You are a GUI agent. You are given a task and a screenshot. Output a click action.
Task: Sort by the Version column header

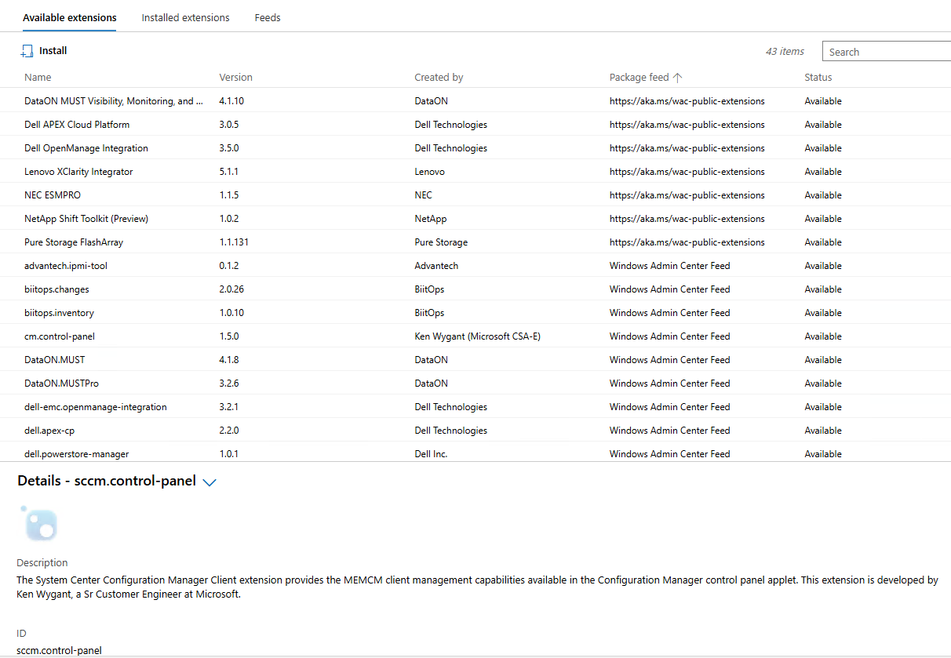click(235, 78)
